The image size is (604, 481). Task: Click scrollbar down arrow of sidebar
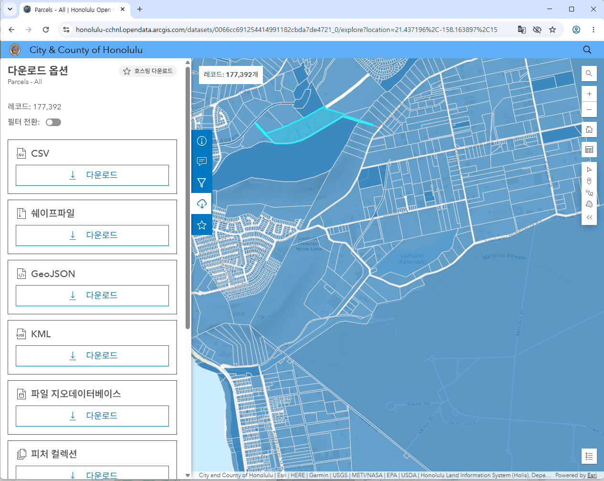point(187,475)
